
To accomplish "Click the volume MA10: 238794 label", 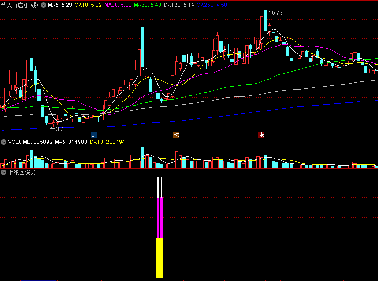I will pyautogui.click(x=107, y=142).
